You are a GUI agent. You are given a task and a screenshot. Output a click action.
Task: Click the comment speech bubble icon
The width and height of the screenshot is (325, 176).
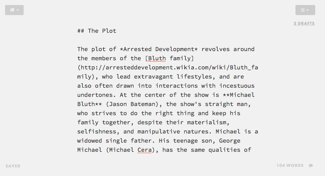(x=311, y=165)
